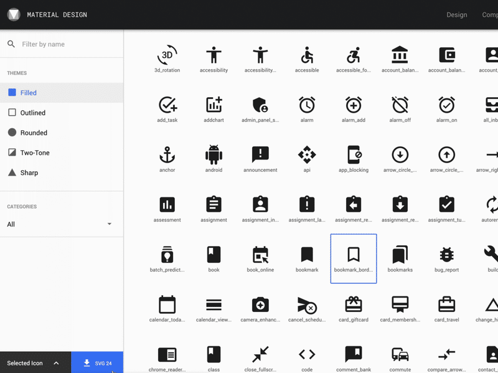The height and width of the screenshot is (373, 498).
Task: Select the accessible_forward icon
Action: click(354, 55)
